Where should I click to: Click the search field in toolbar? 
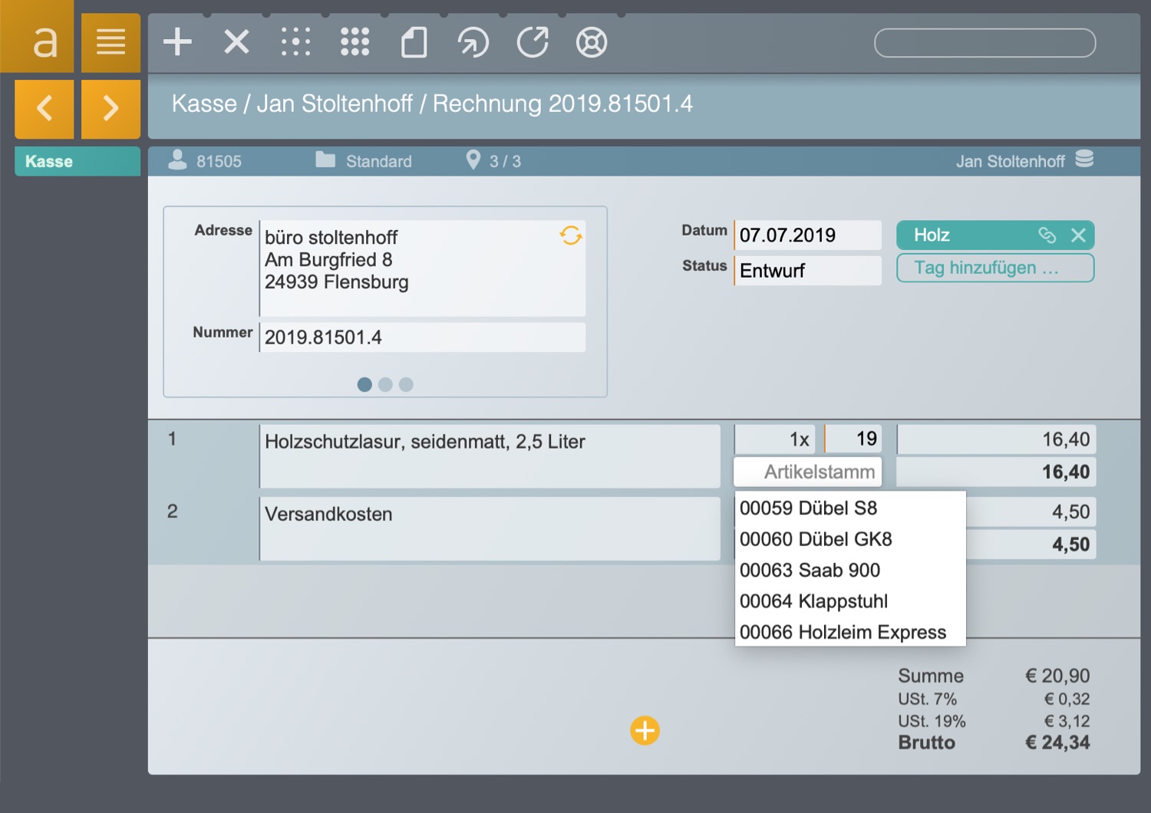[984, 43]
